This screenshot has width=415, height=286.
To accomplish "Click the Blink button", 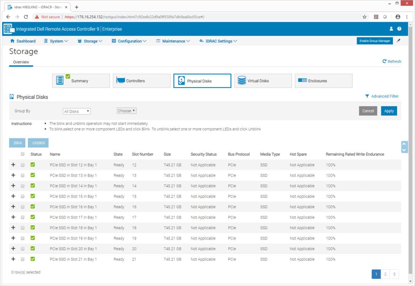I will click(17, 143).
